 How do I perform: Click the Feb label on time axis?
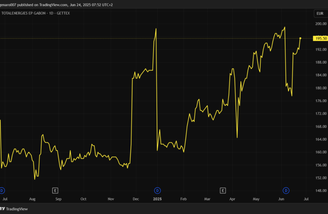pos(184,199)
